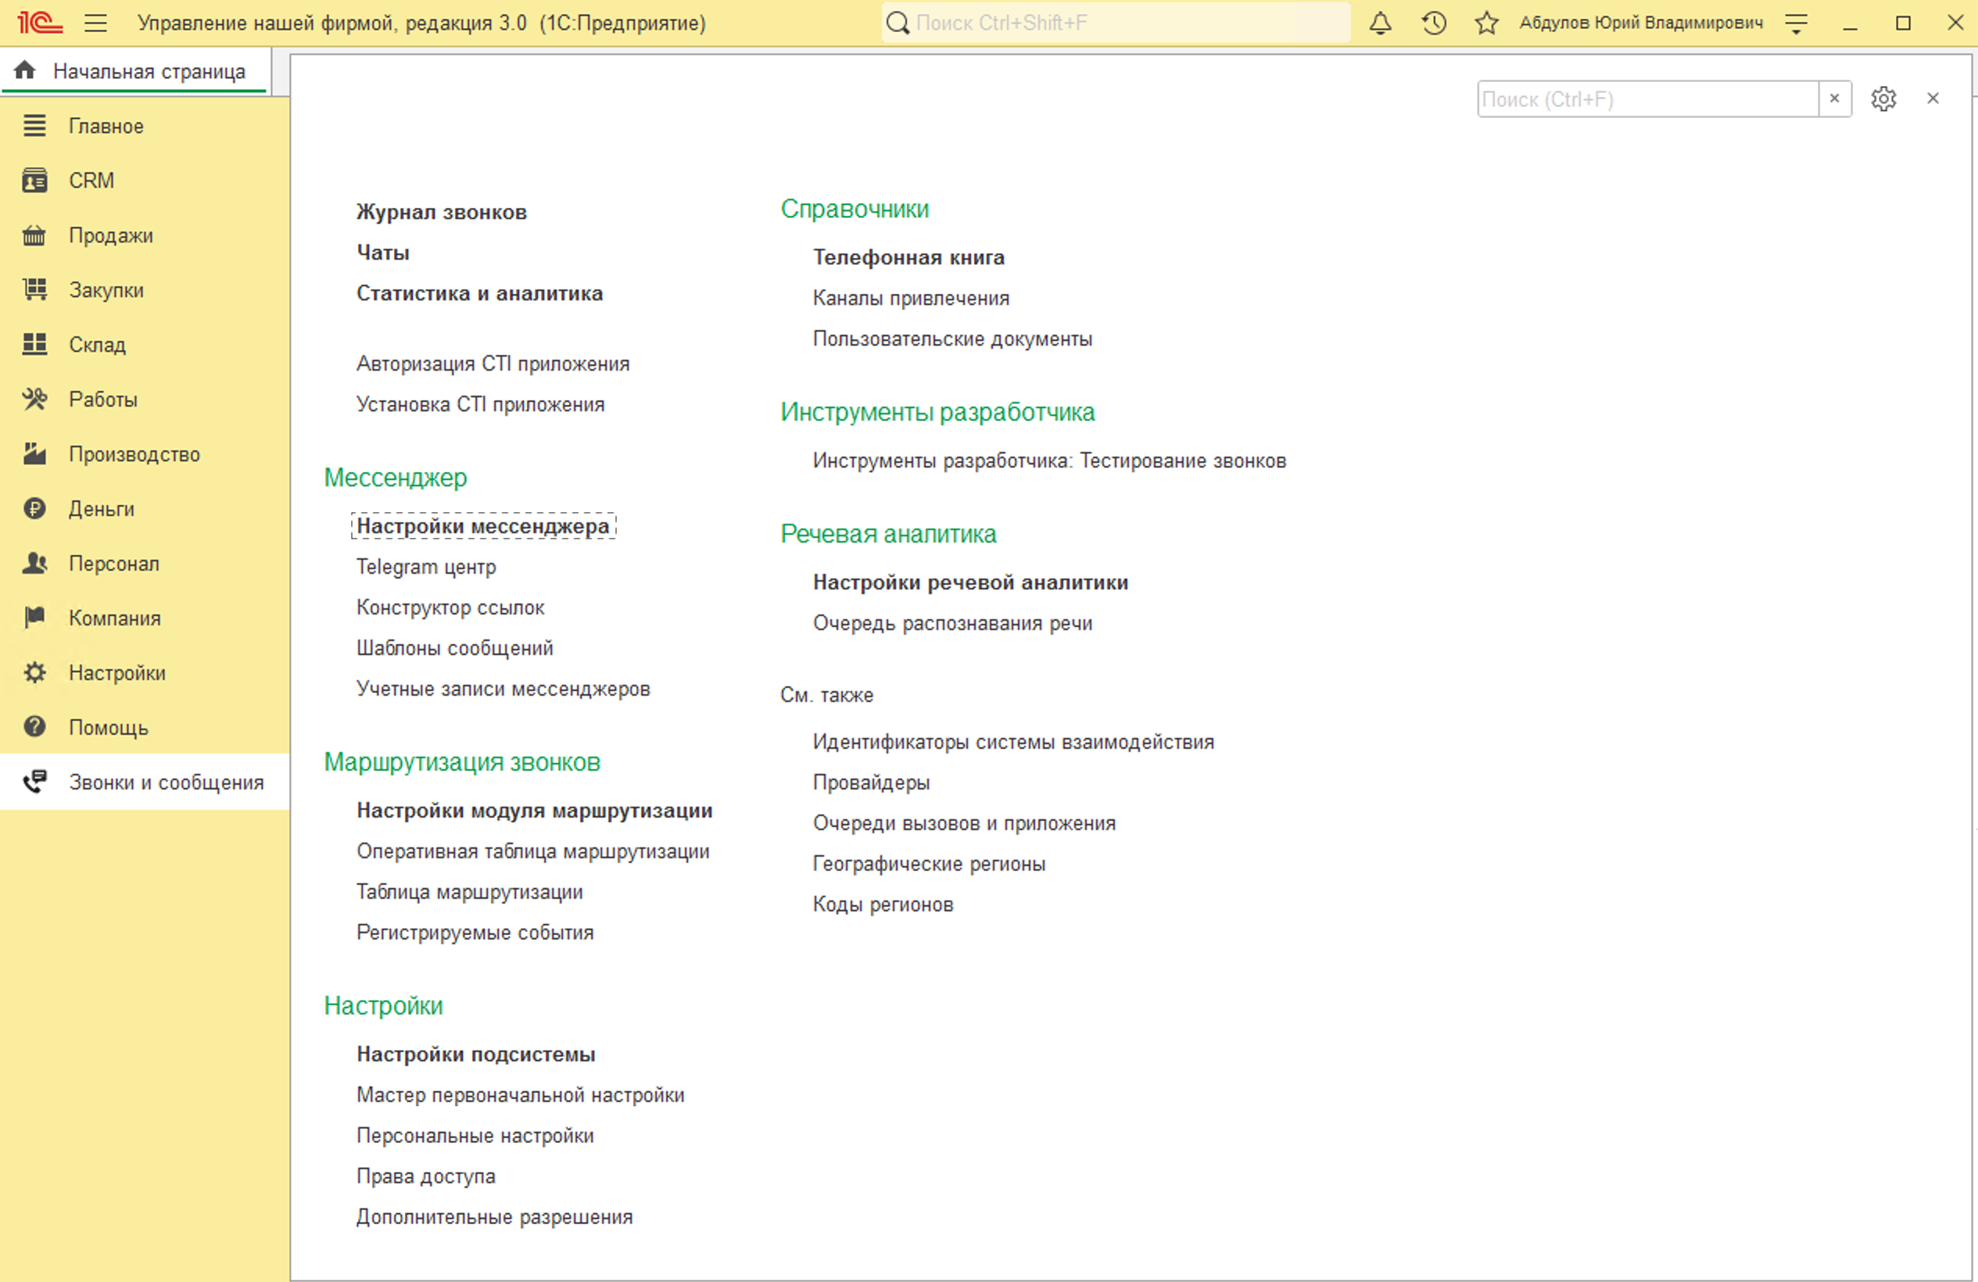Open Телефонная книга link
The height and width of the screenshot is (1282, 1978).
pyautogui.click(x=908, y=257)
